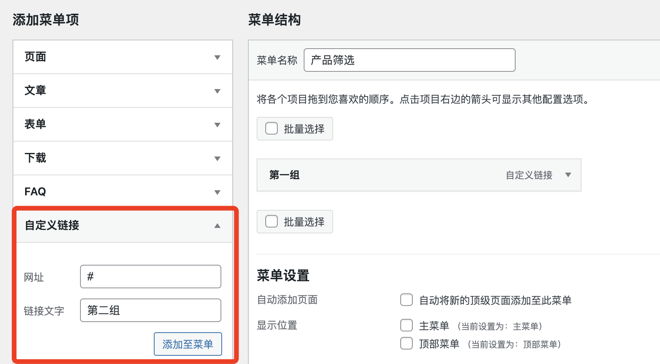Tick the lower 批量选择 checkbox
This screenshot has height=364, width=660.
tap(272, 222)
